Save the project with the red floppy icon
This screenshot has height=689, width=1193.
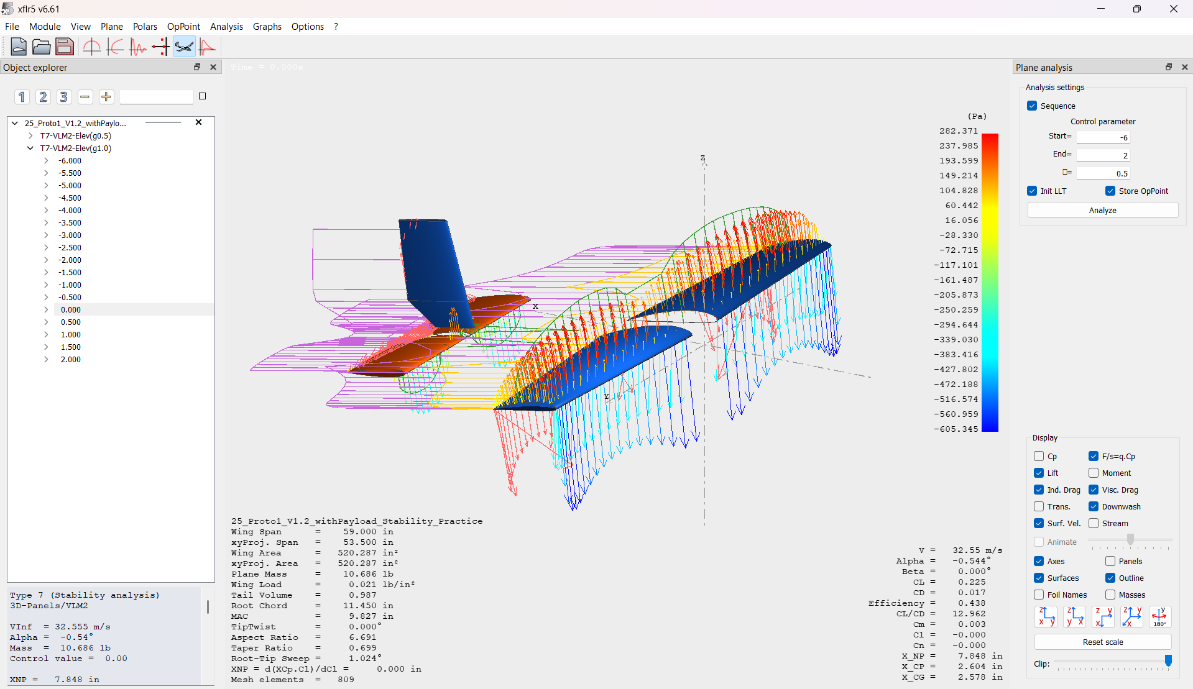[65, 47]
